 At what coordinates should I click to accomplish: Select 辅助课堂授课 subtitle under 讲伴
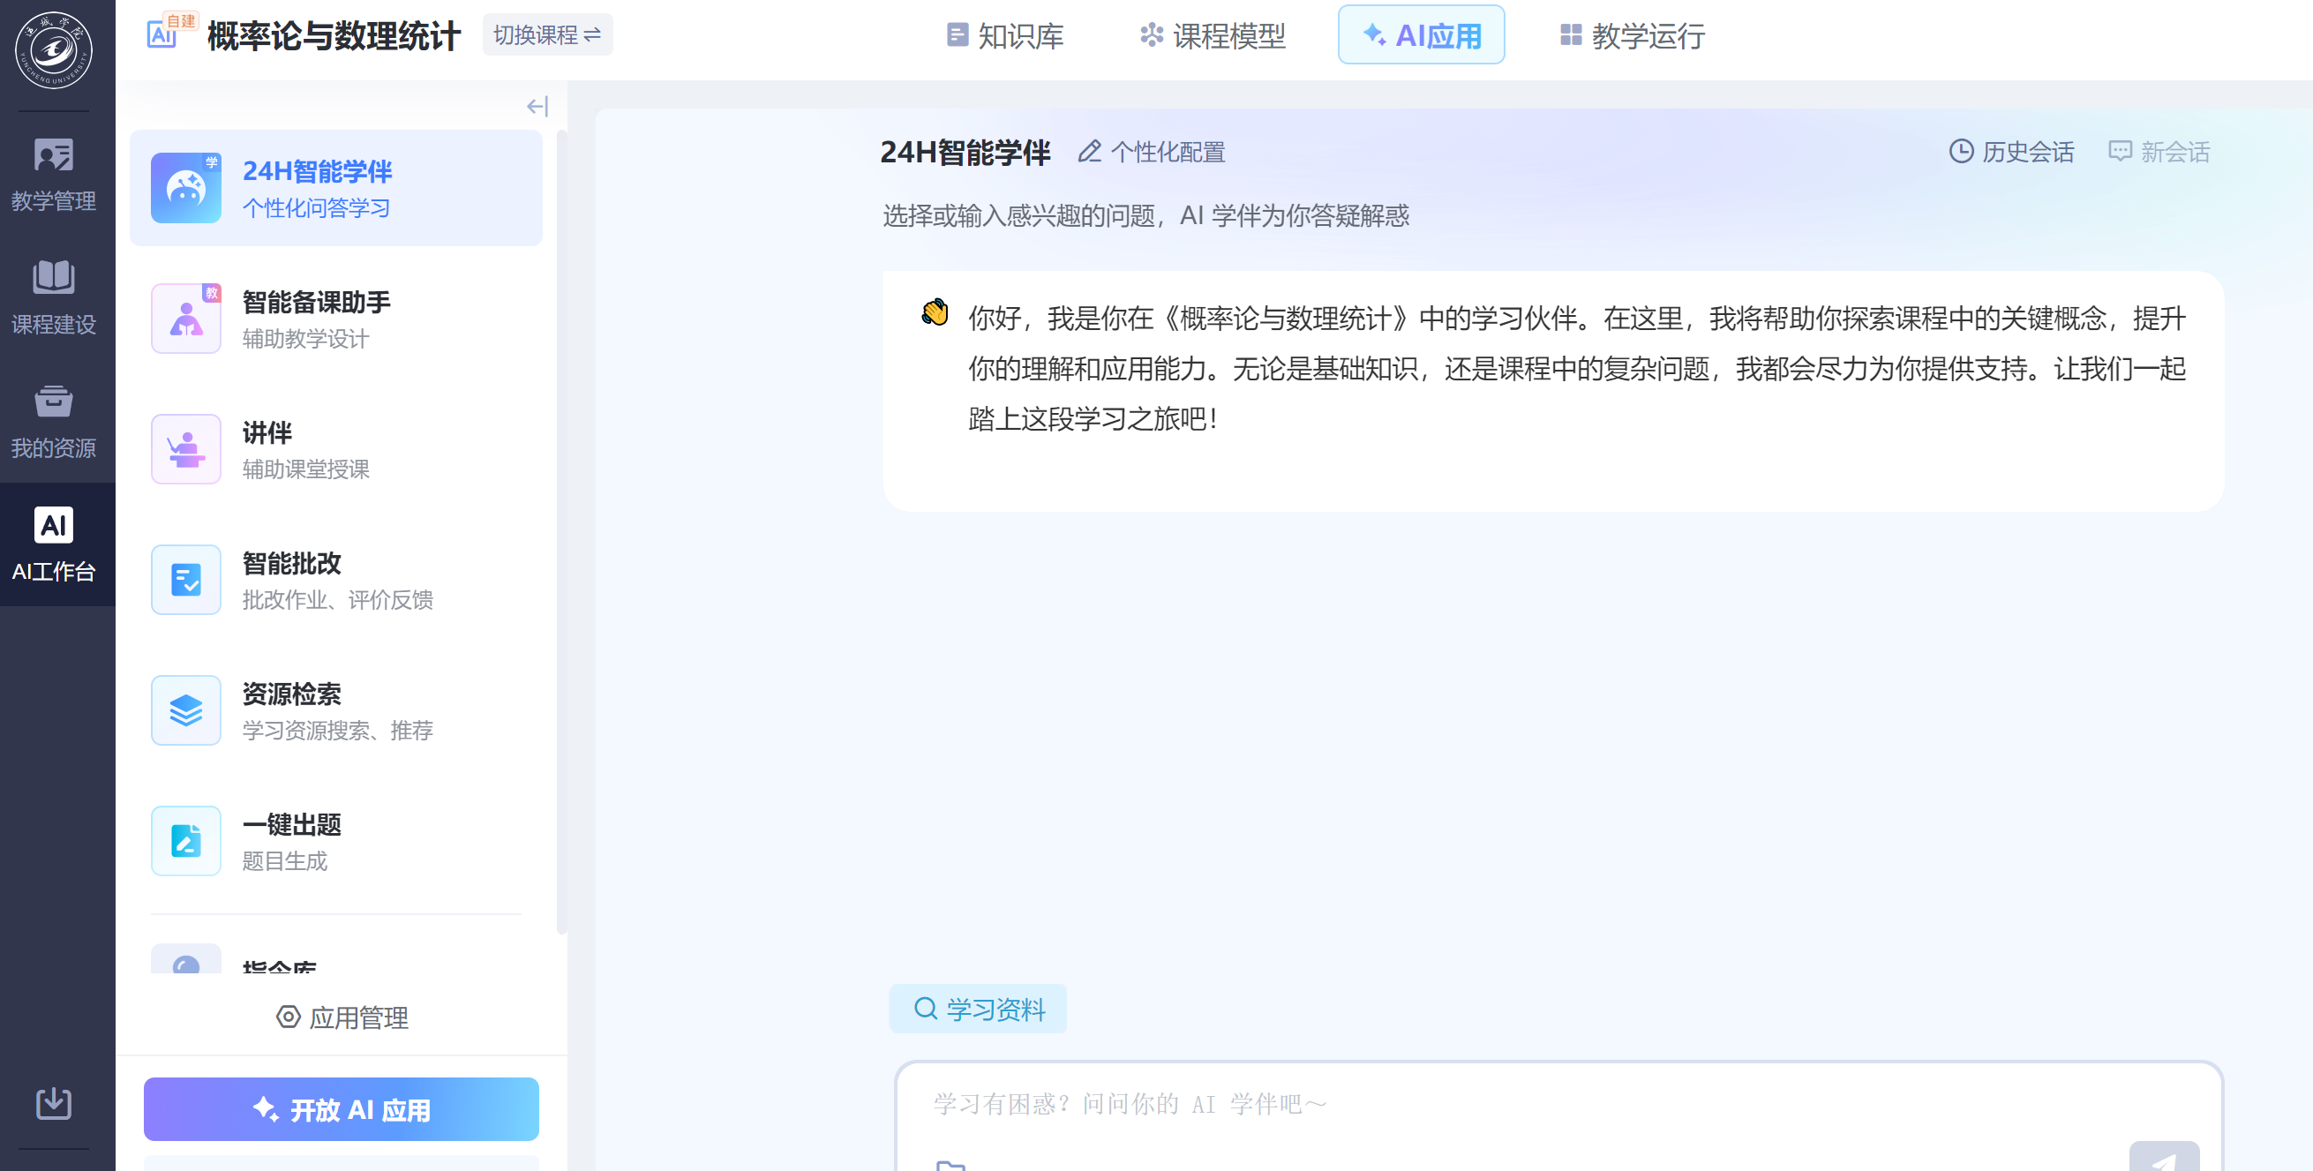click(305, 469)
